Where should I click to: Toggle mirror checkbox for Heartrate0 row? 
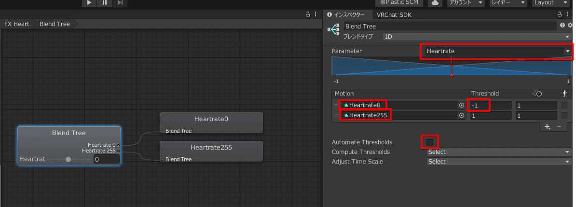(x=564, y=105)
